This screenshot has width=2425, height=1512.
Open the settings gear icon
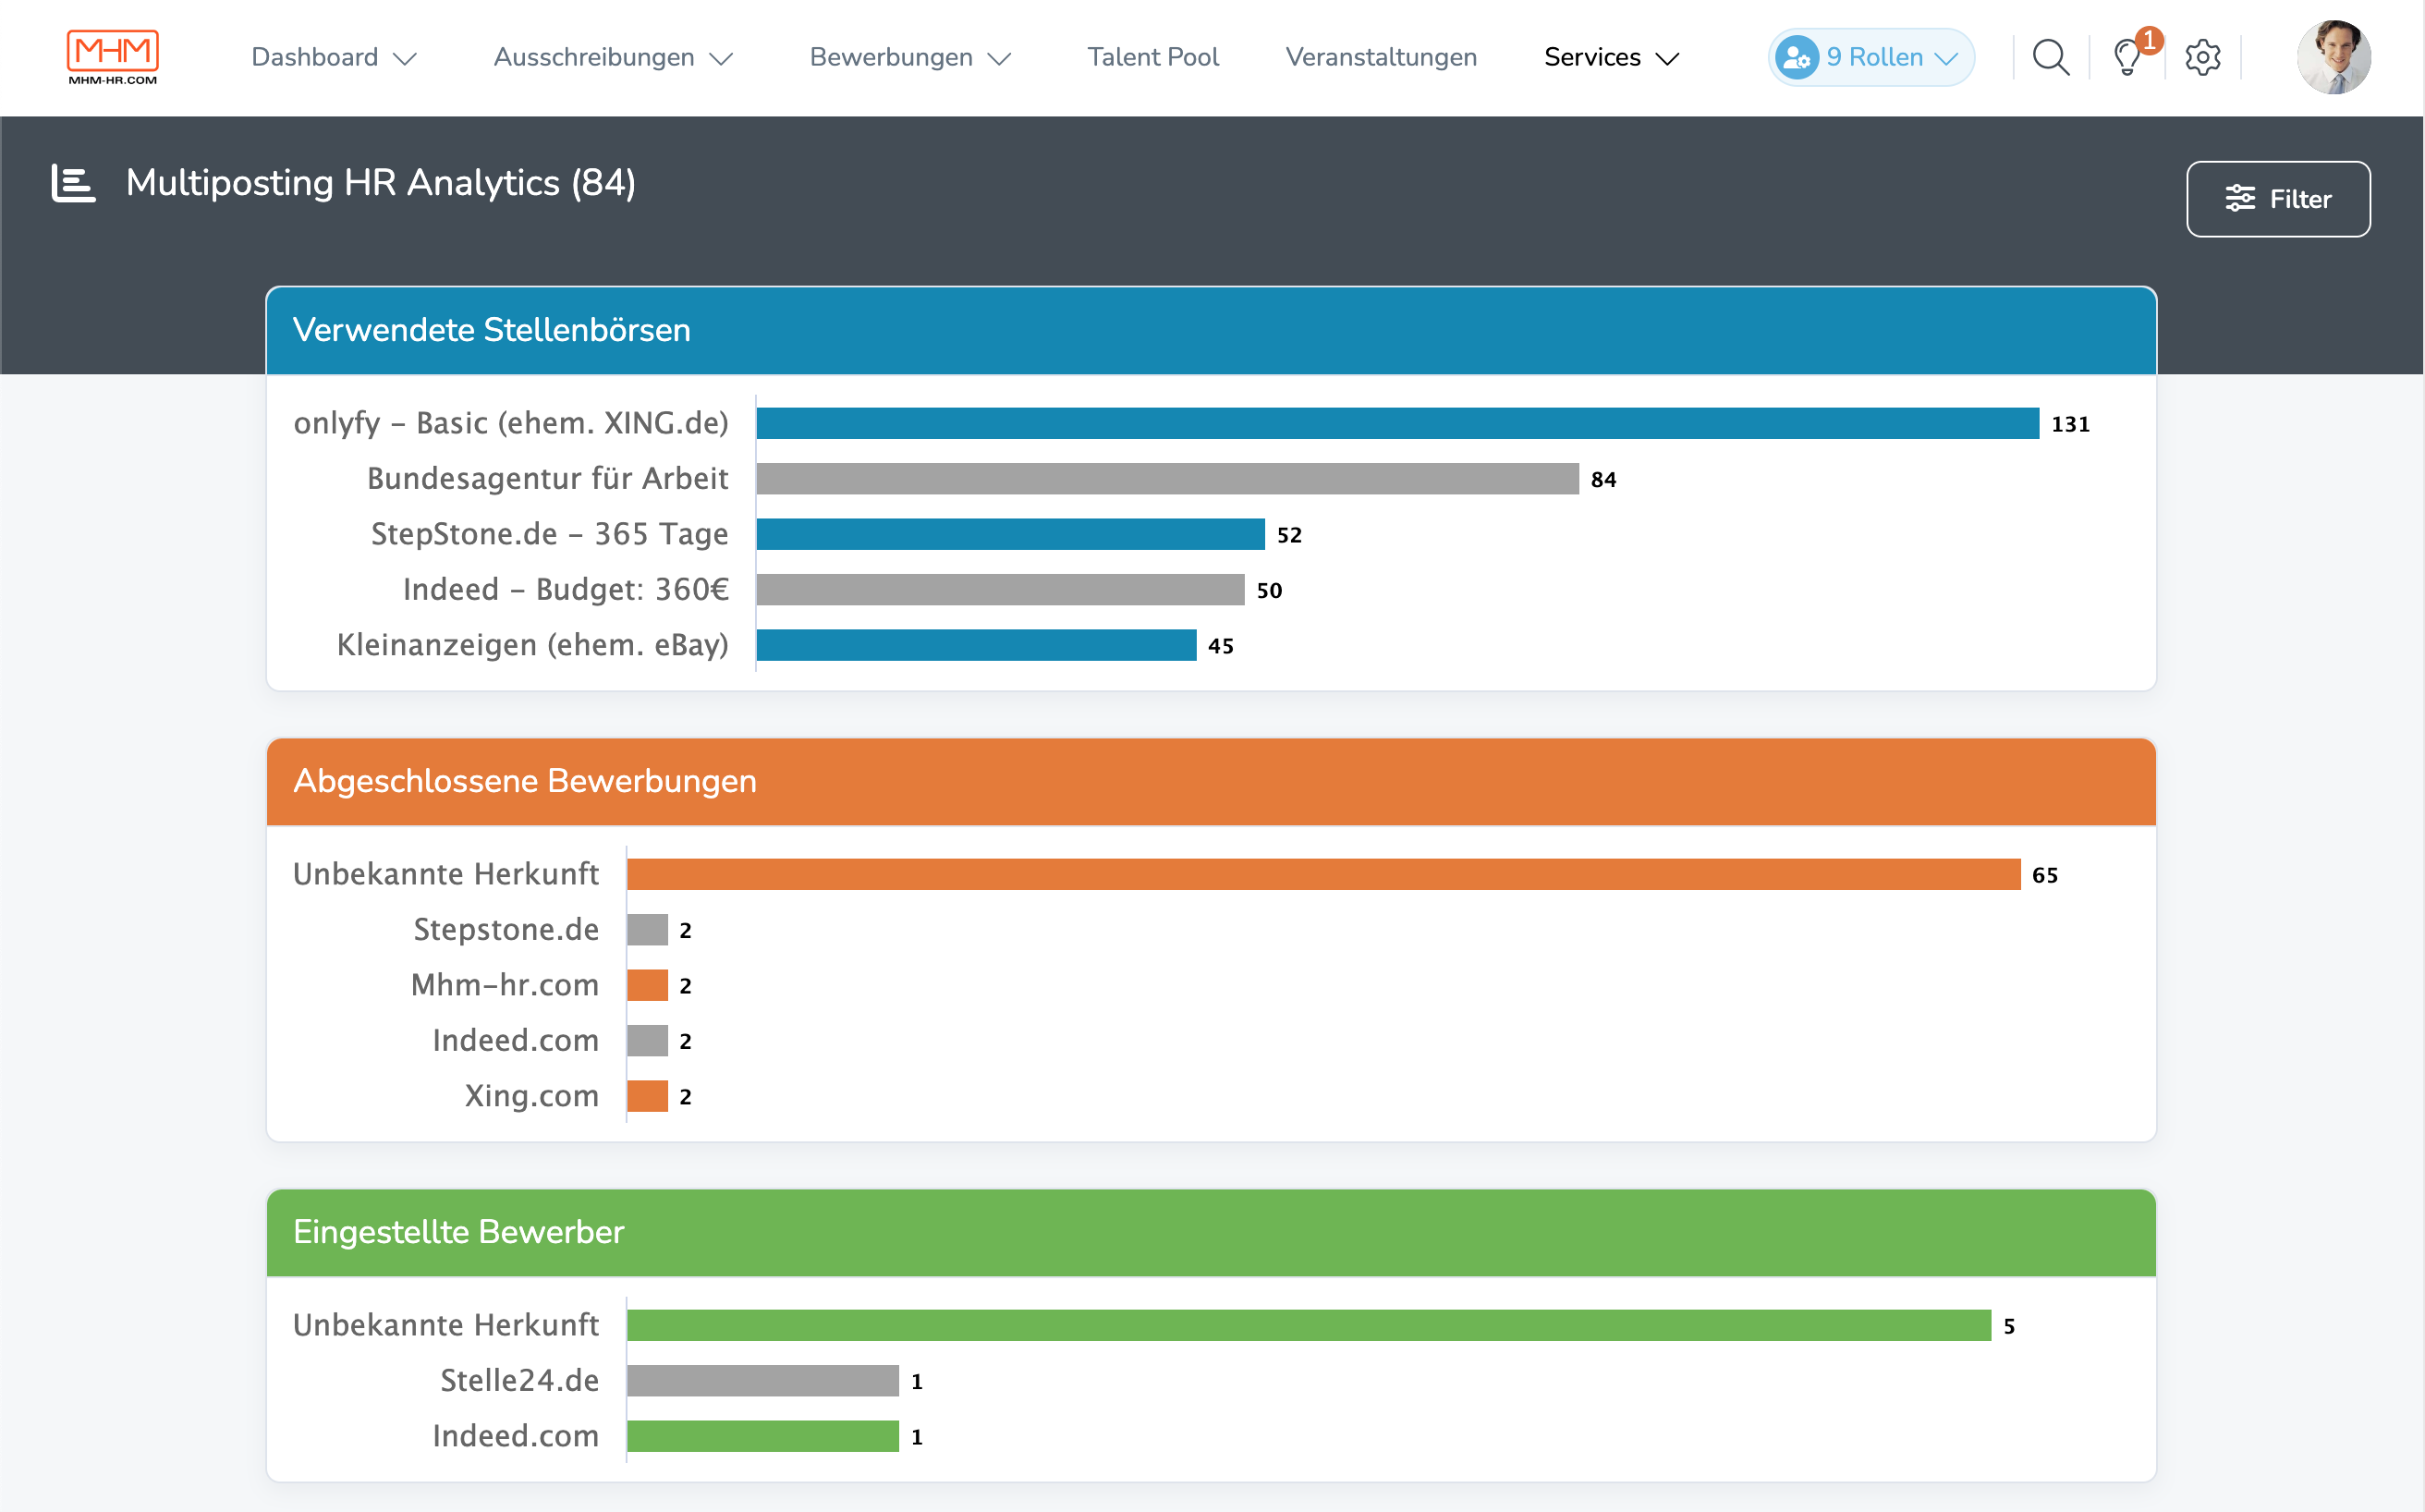click(2203, 57)
